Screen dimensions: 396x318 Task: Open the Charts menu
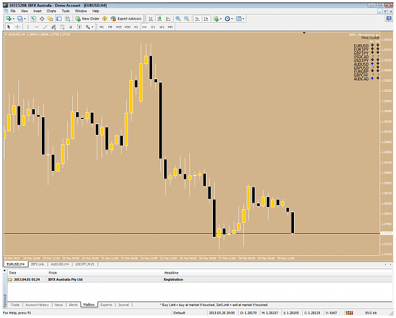coord(51,11)
